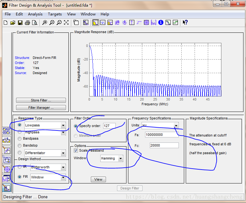
Task: Choose the FIR design method radio
Action: pyautogui.click(x=20, y=177)
